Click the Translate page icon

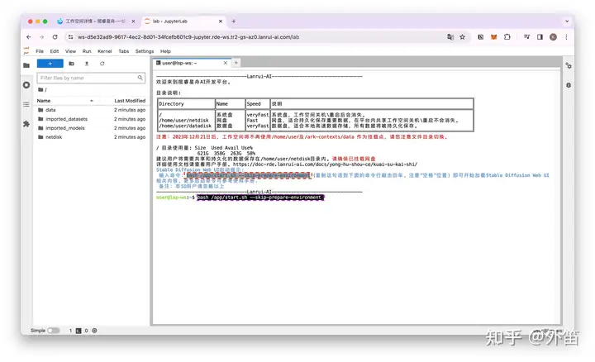pyautogui.click(x=450, y=37)
